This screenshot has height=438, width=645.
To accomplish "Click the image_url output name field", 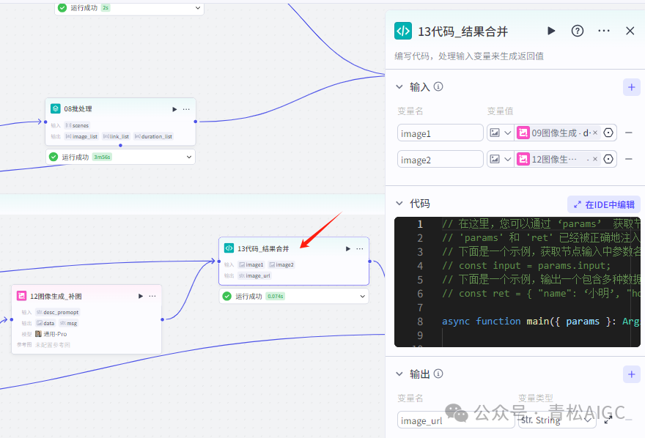I will pyautogui.click(x=436, y=420).
